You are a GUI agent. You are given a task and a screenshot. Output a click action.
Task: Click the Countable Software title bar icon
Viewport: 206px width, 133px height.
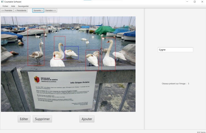click(2, 2)
